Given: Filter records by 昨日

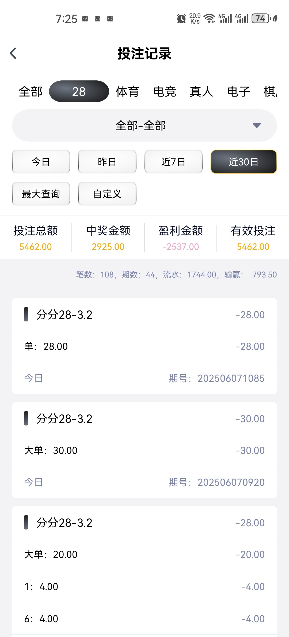Looking at the screenshot, I should click(x=107, y=162).
